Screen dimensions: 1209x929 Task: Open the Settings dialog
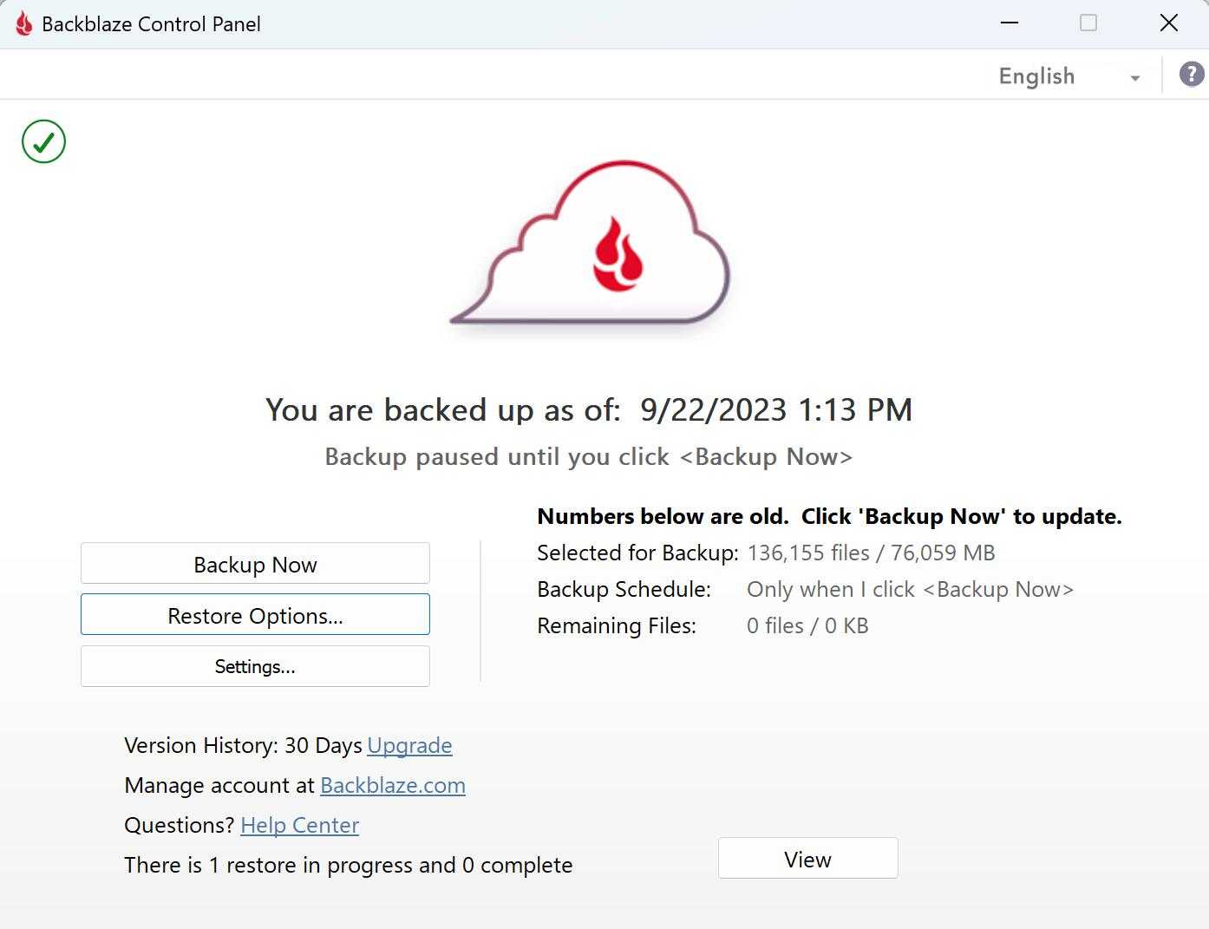[x=255, y=666]
